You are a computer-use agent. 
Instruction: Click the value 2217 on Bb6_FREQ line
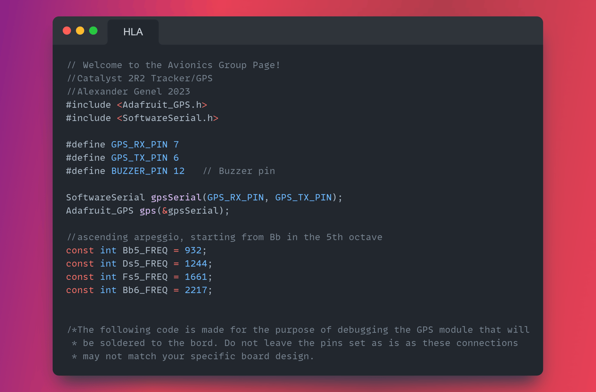(x=195, y=290)
